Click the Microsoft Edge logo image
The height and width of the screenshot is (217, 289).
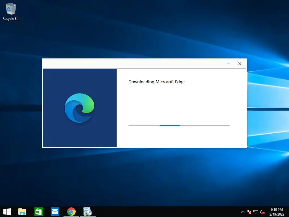coord(80,108)
